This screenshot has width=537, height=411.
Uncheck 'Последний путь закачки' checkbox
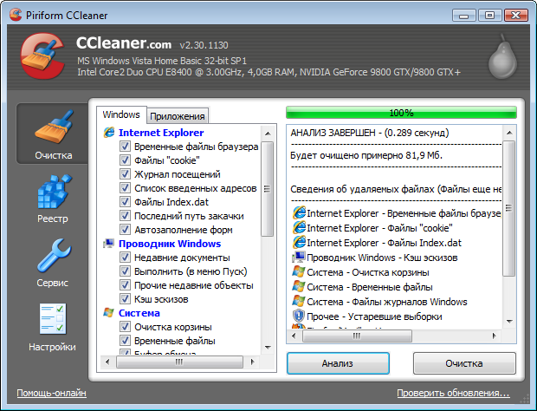[x=125, y=216]
